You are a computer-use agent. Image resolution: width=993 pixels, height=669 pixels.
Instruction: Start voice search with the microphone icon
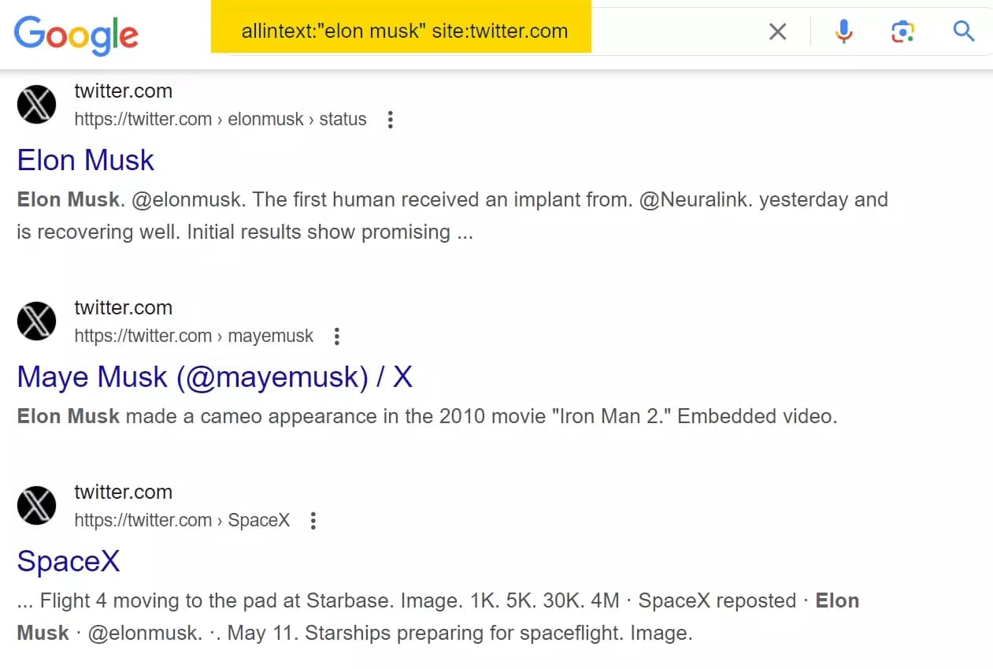tap(843, 32)
